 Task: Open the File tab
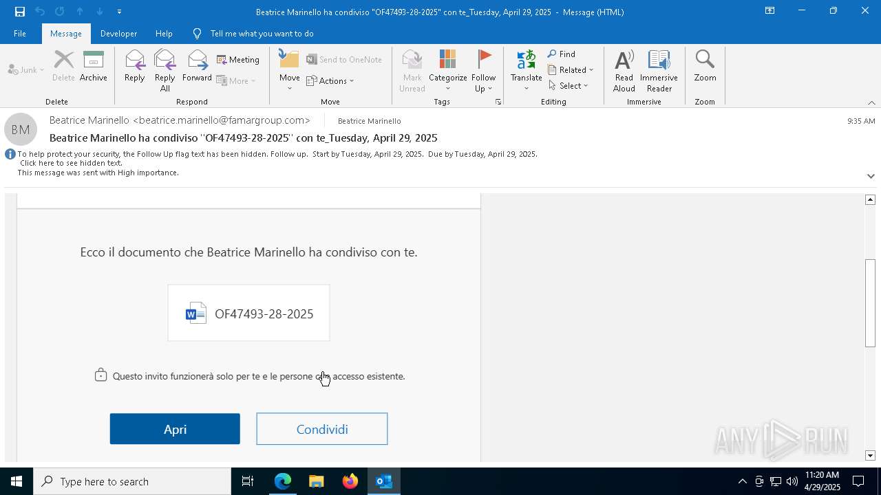(20, 34)
